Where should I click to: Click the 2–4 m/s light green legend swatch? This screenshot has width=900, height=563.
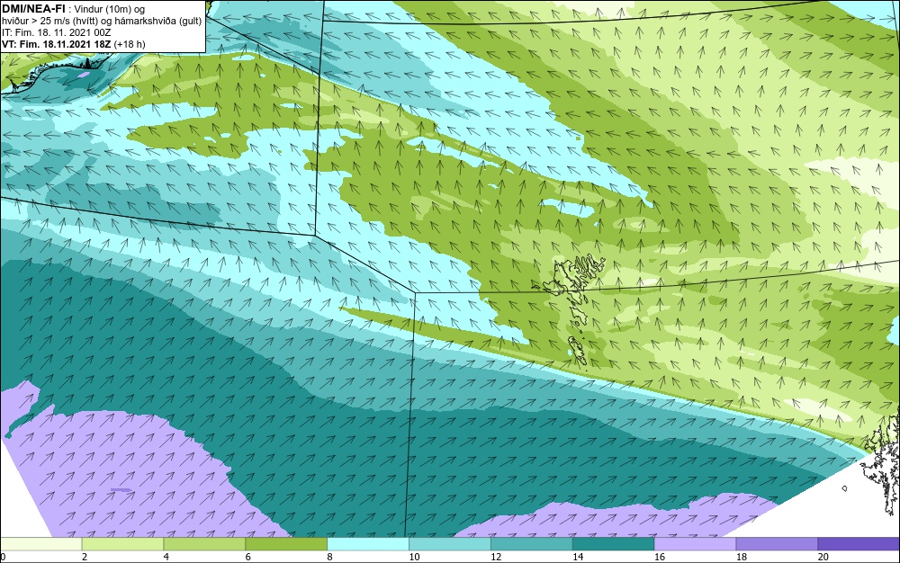pos(122,544)
